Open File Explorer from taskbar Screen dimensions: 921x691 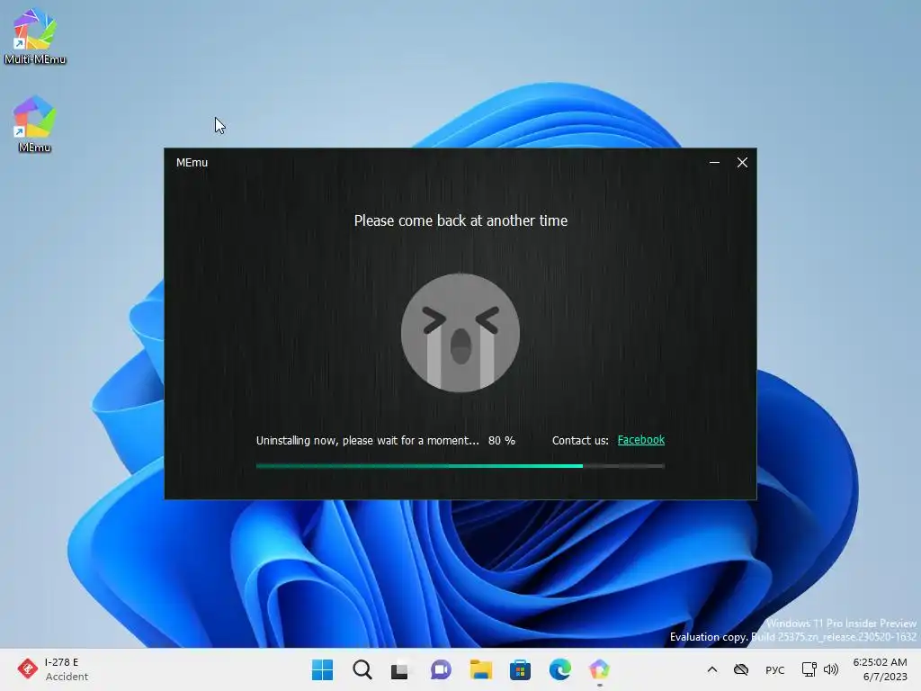pyautogui.click(x=480, y=669)
